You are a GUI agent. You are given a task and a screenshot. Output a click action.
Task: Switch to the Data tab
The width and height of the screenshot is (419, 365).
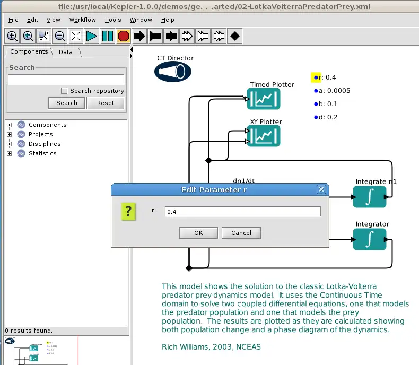pos(66,52)
